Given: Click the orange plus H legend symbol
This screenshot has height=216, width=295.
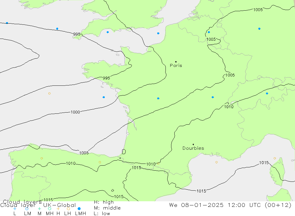Looking at the screenshot, I should pos(58,209).
